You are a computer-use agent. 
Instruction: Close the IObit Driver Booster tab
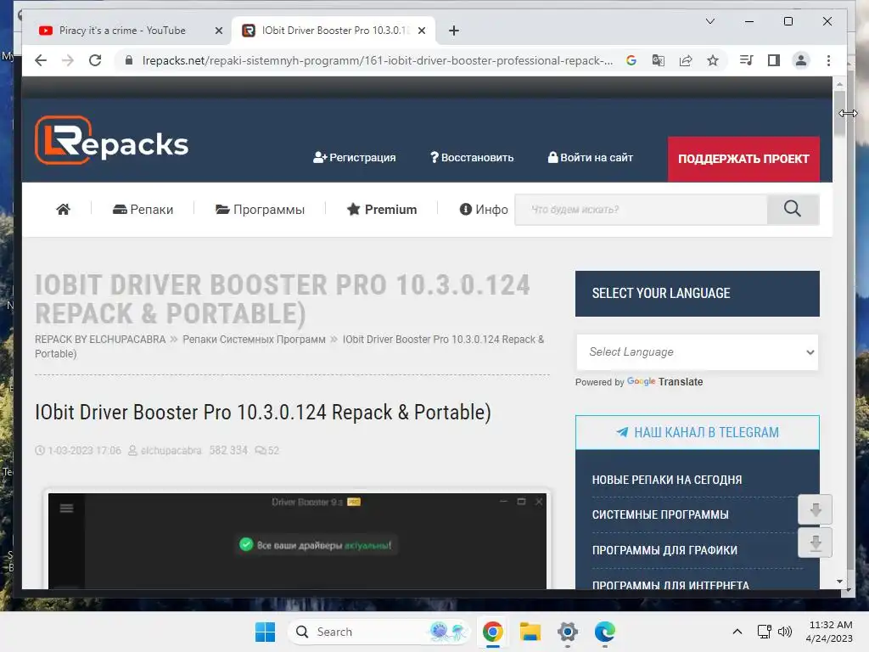422,31
